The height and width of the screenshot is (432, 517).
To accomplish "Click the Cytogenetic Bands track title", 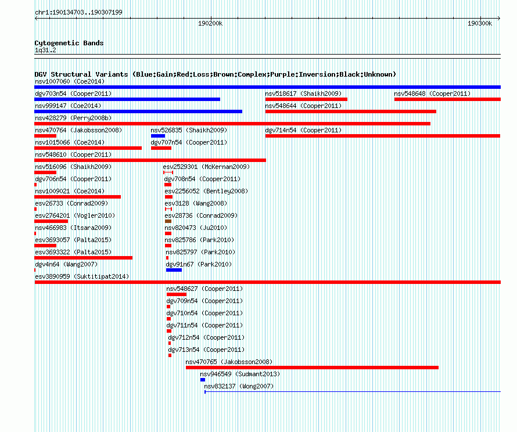I will 69,43.
